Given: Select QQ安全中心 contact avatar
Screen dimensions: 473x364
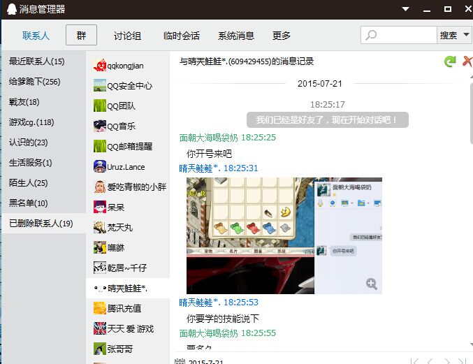Looking at the screenshot, I should [x=100, y=86].
